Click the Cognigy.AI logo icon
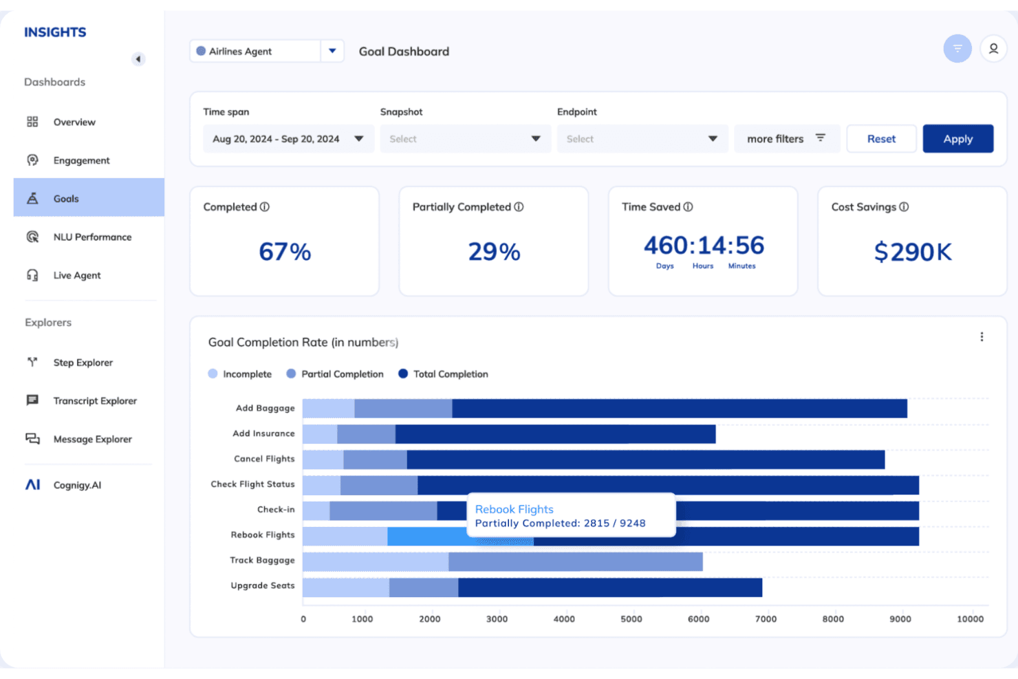The width and height of the screenshot is (1018, 679). (x=32, y=484)
